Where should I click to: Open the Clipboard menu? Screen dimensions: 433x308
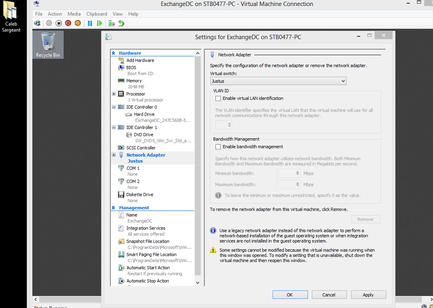tap(97, 14)
